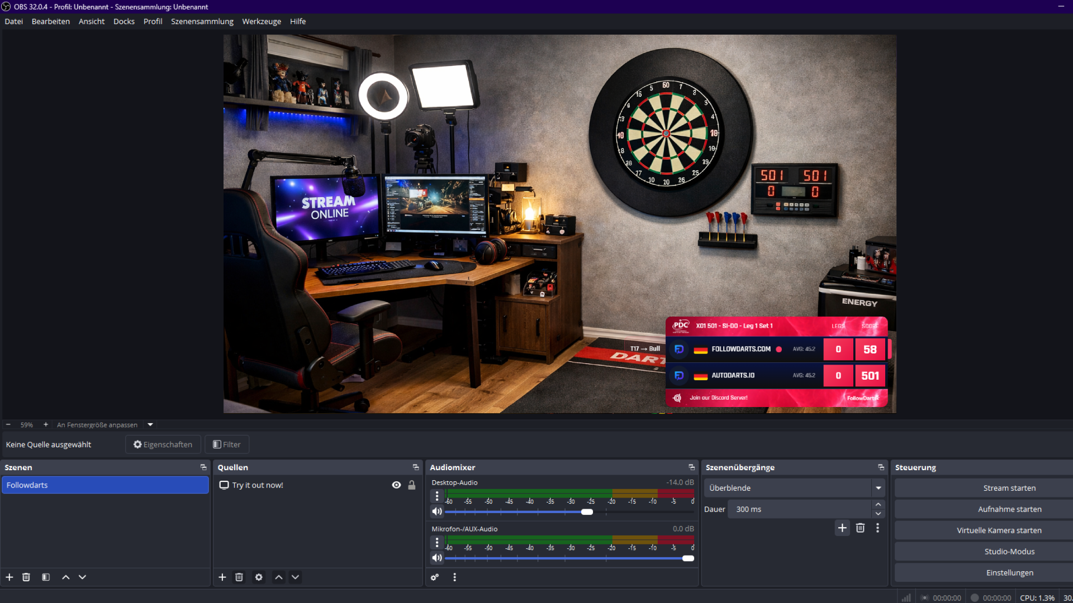The height and width of the screenshot is (603, 1073).
Task: Pop out the Audiomixer dock
Action: [691, 467]
